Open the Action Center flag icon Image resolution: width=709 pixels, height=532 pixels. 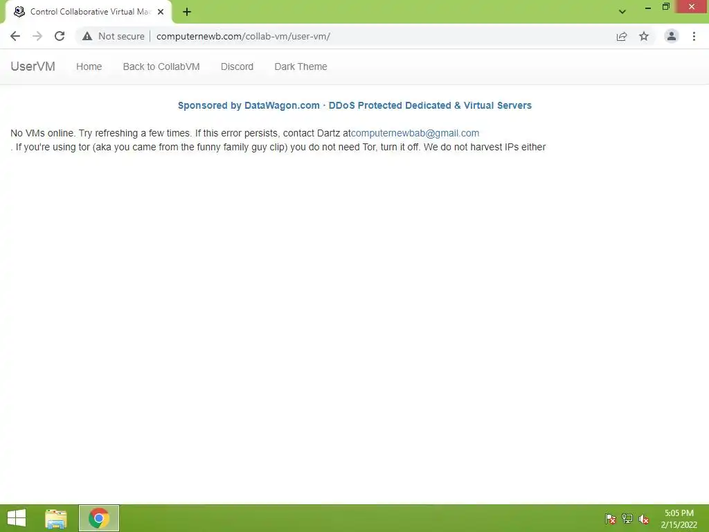pyautogui.click(x=611, y=518)
